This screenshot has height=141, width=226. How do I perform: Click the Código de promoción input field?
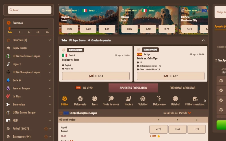(x=220, y=12)
